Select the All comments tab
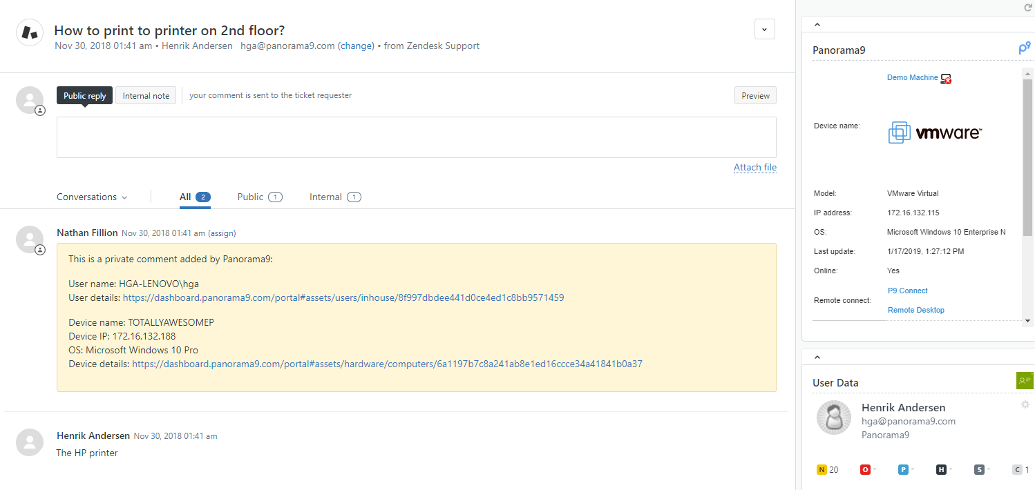Screen dimensions: 1035x490 195,197
